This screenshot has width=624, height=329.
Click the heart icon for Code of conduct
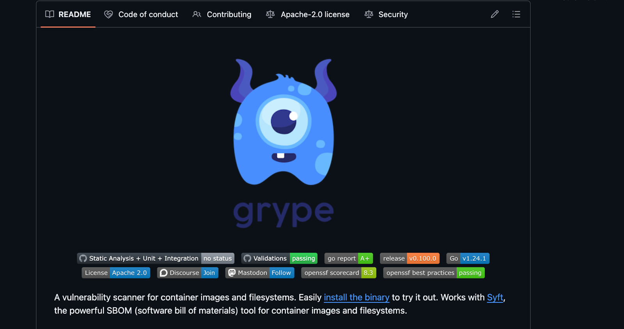(108, 14)
